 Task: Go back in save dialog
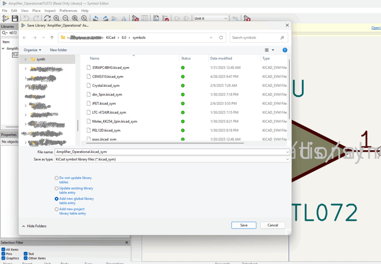tap(25, 38)
